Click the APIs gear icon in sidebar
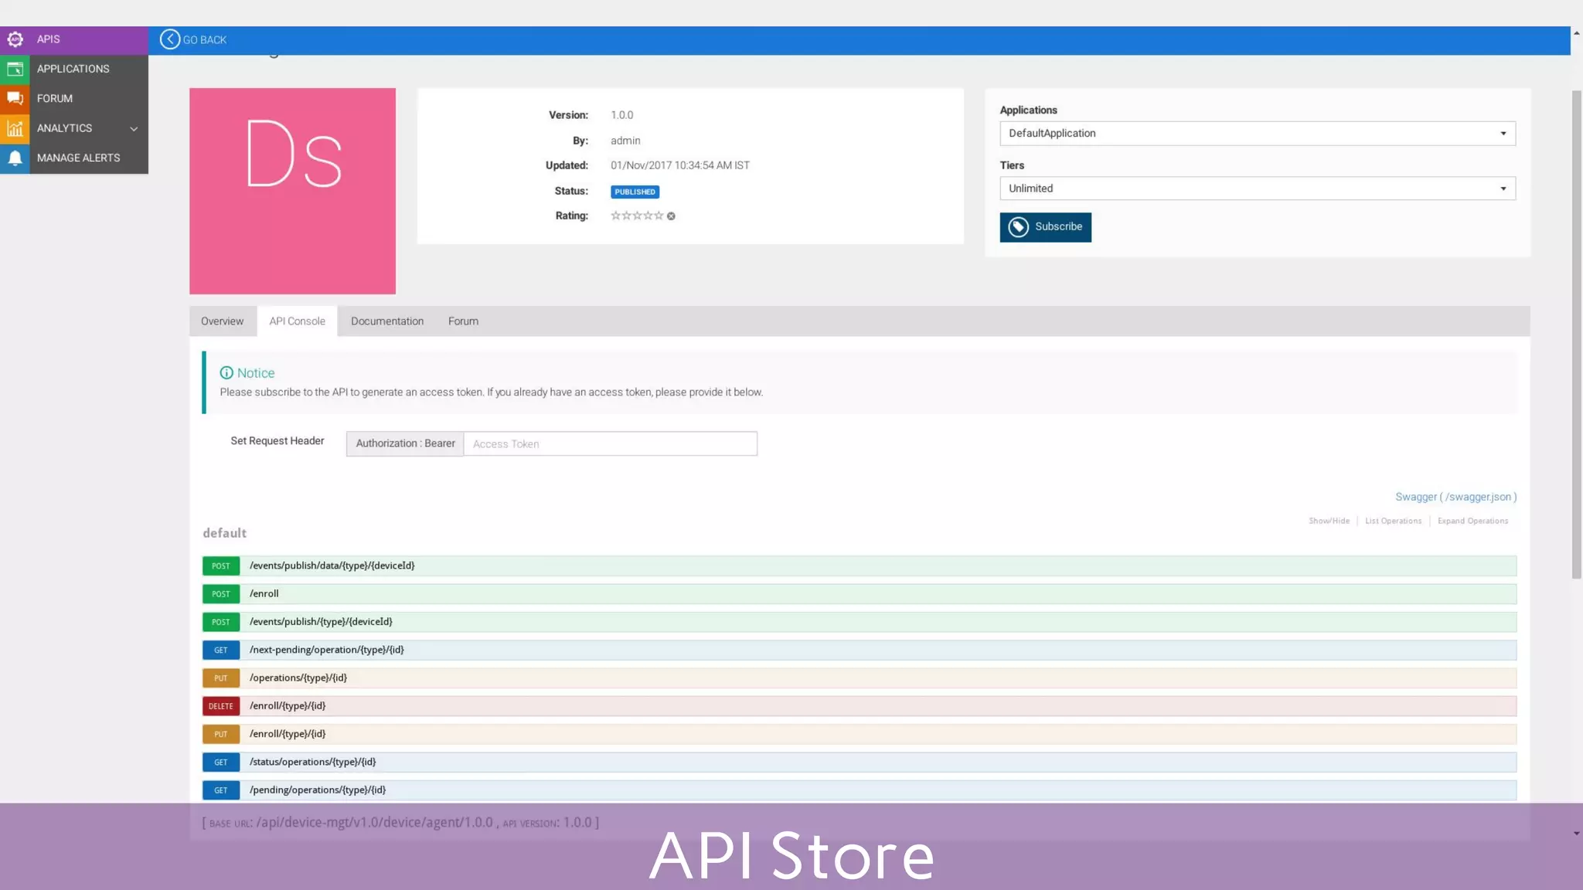1583x890 pixels. [x=15, y=39]
